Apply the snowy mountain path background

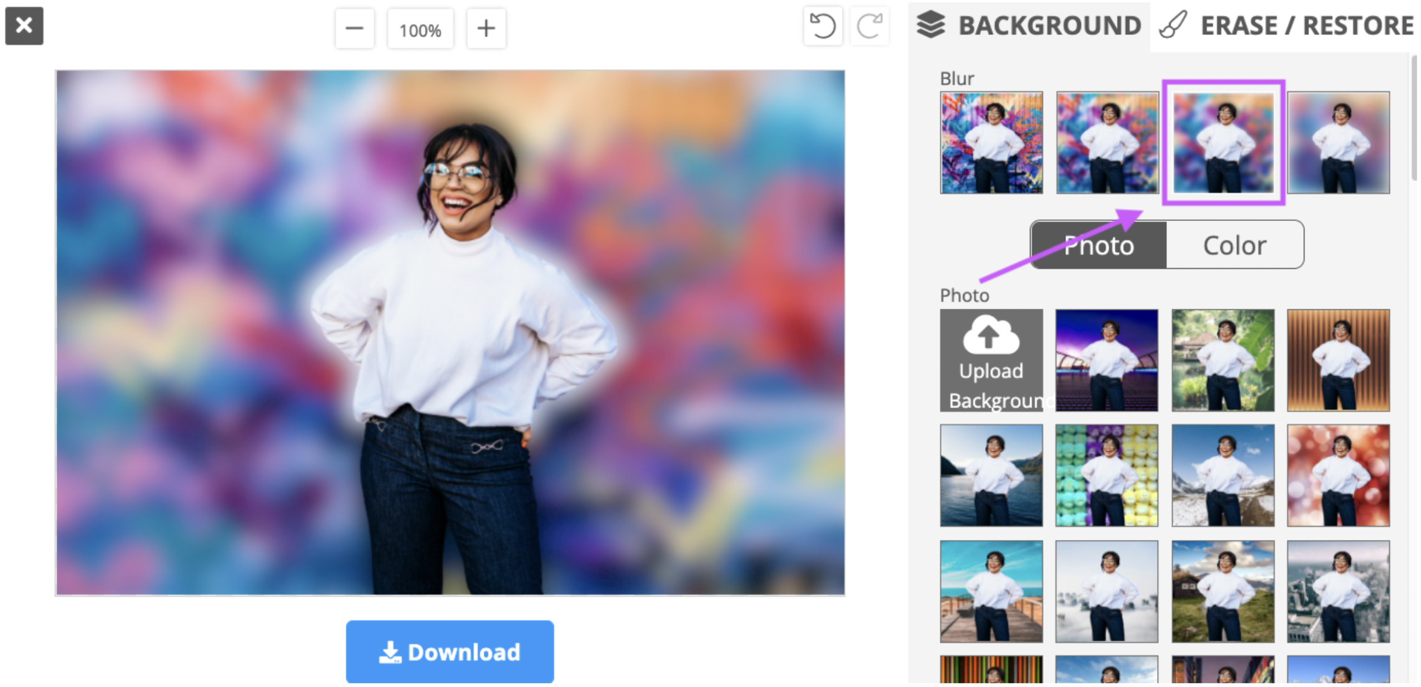coord(1223,475)
